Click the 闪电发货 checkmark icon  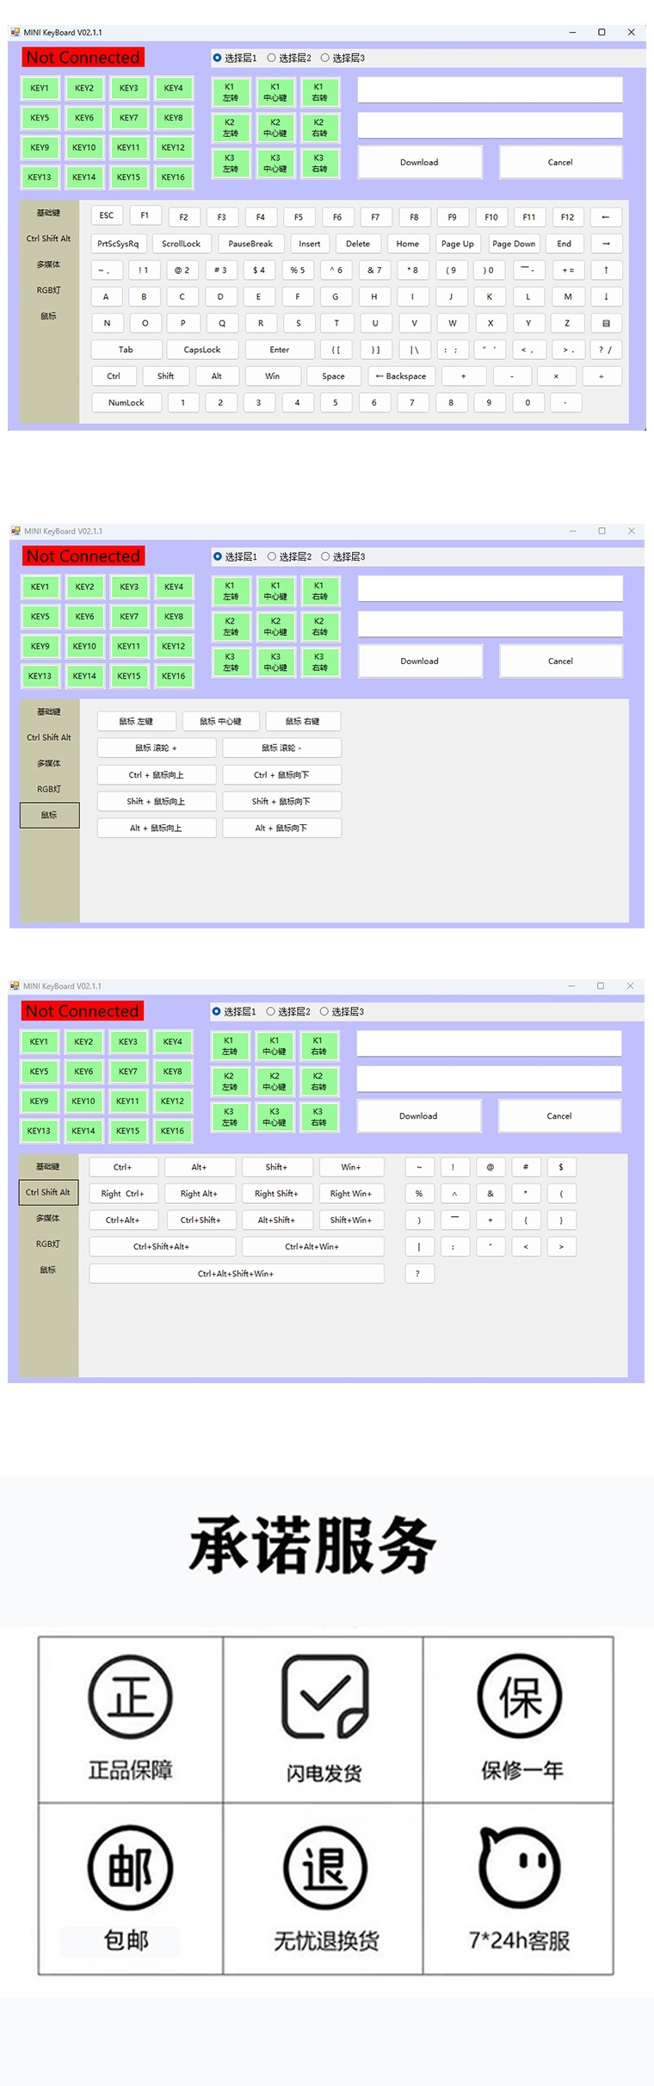(325, 1698)
